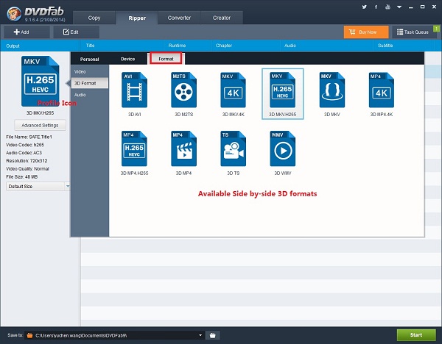Select the 3D AVI format icon
442x344 pixels.
134,90
